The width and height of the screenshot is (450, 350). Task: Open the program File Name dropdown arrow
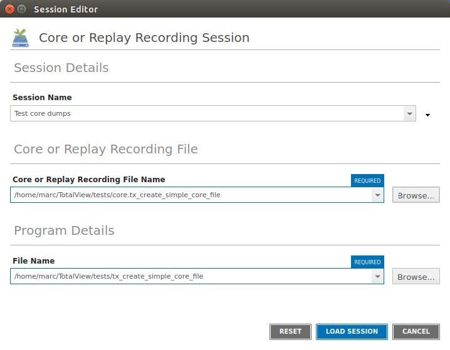(377, 277)
